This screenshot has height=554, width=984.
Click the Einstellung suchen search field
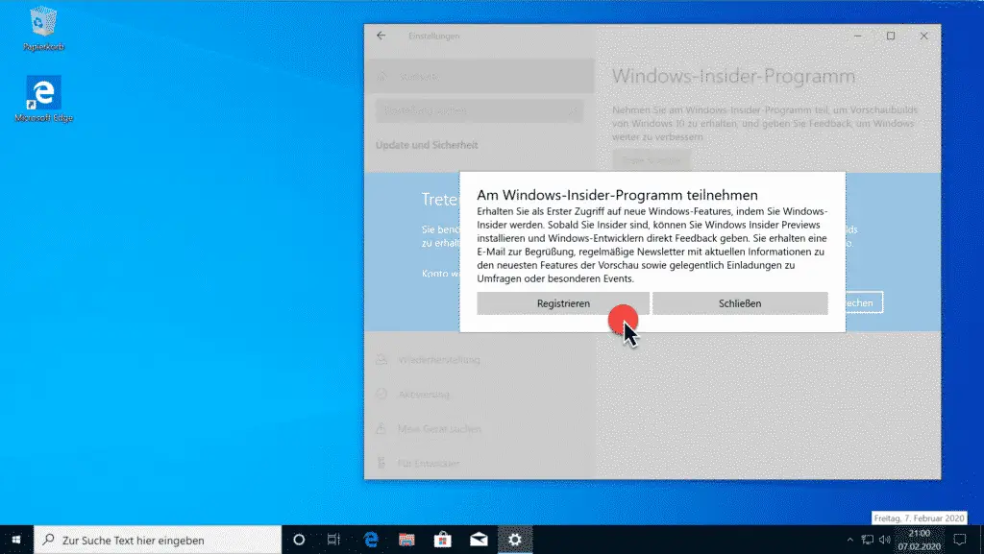[x=480, y=110]
